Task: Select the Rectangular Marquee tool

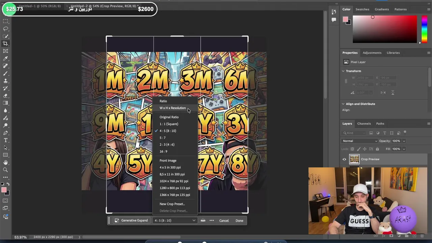Action: [x=5, y=21]
